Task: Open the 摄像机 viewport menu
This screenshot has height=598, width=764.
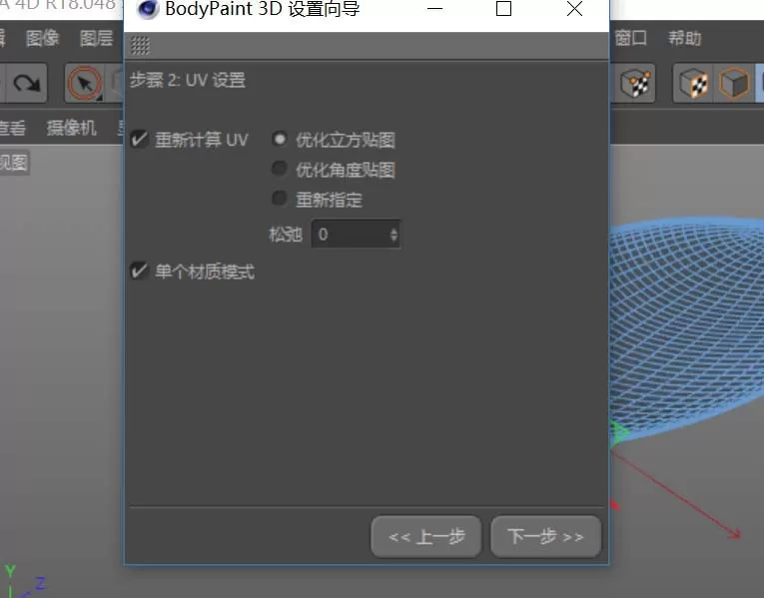Action: 72,128
